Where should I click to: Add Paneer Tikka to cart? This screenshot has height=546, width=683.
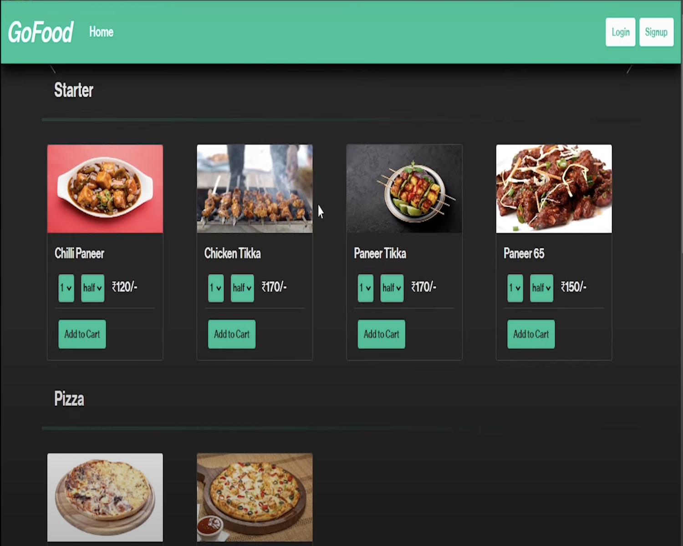click(381, 334)
